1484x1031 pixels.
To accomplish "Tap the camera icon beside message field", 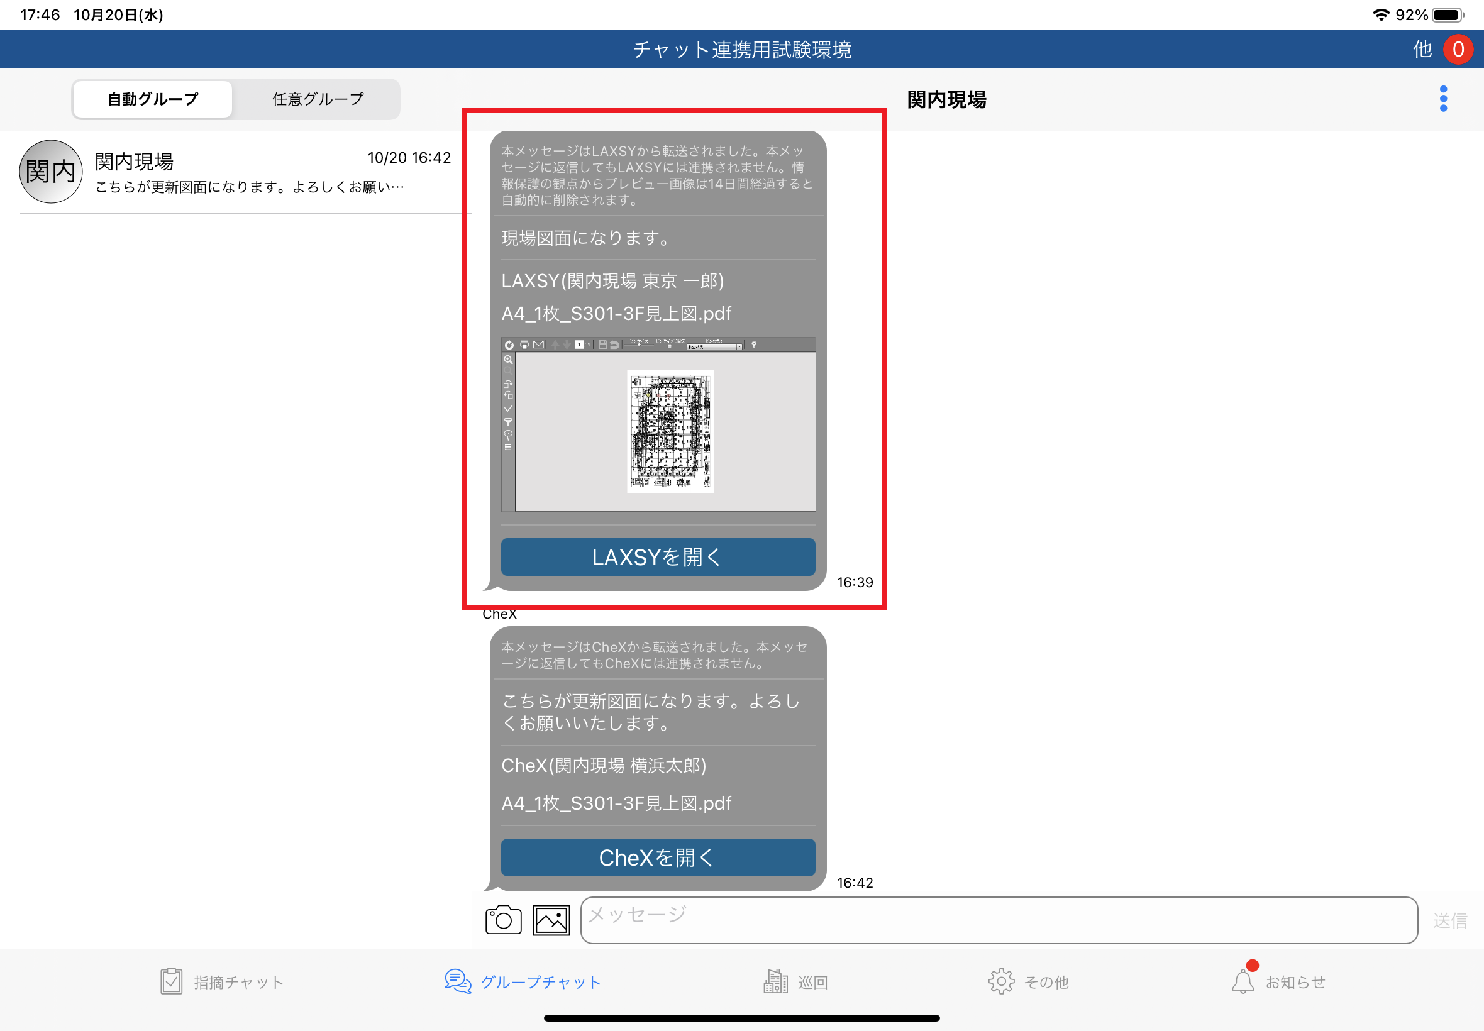I will [503, 920].
